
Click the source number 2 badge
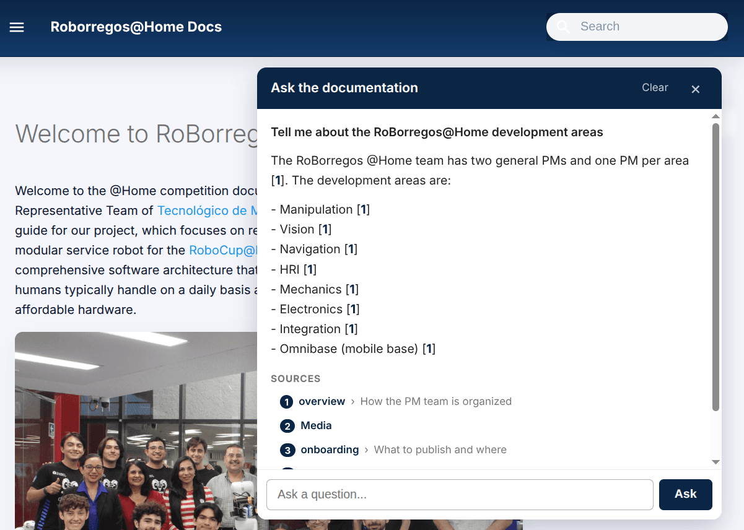(286, 426)
